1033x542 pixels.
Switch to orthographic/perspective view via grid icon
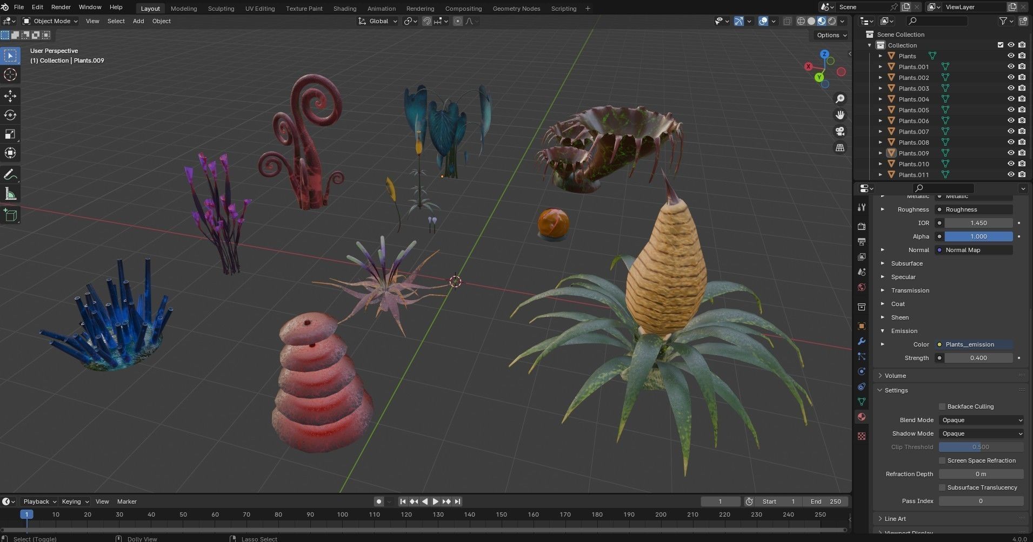(840, 147)
